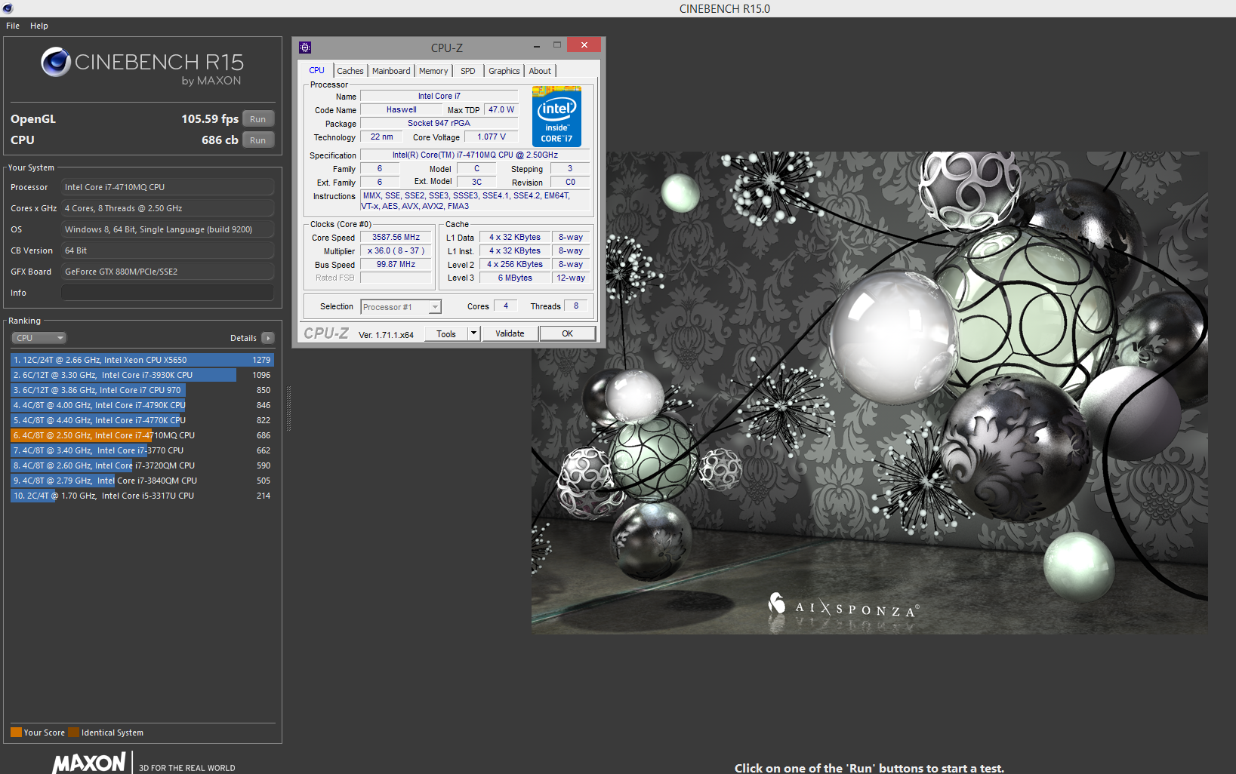Click the CPU-Z window icon
This screenshot has width=1236, height=774.
[x=305, y=48]
